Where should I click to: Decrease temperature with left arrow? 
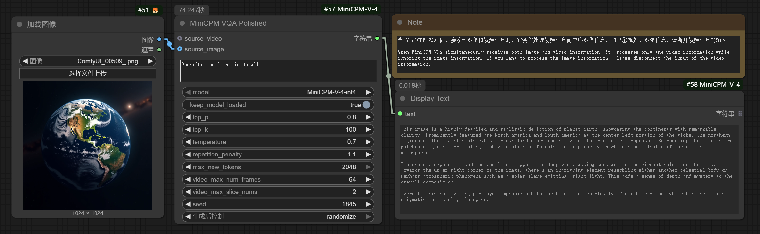click(188, 142)
